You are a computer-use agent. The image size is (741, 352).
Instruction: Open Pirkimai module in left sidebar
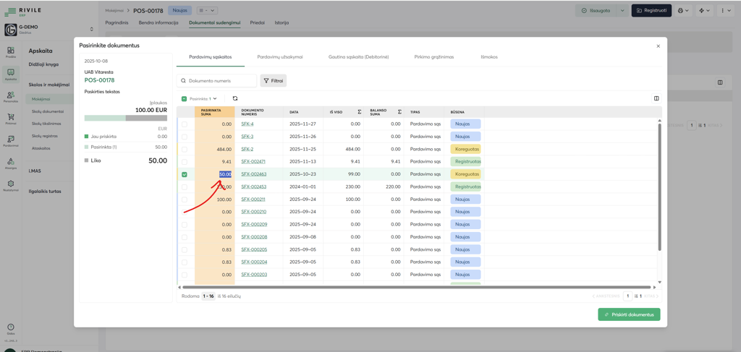[x=11, y=119]
